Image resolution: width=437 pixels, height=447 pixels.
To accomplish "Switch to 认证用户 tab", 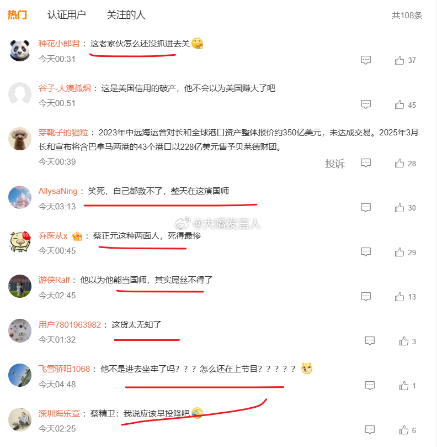I will 67,15.
